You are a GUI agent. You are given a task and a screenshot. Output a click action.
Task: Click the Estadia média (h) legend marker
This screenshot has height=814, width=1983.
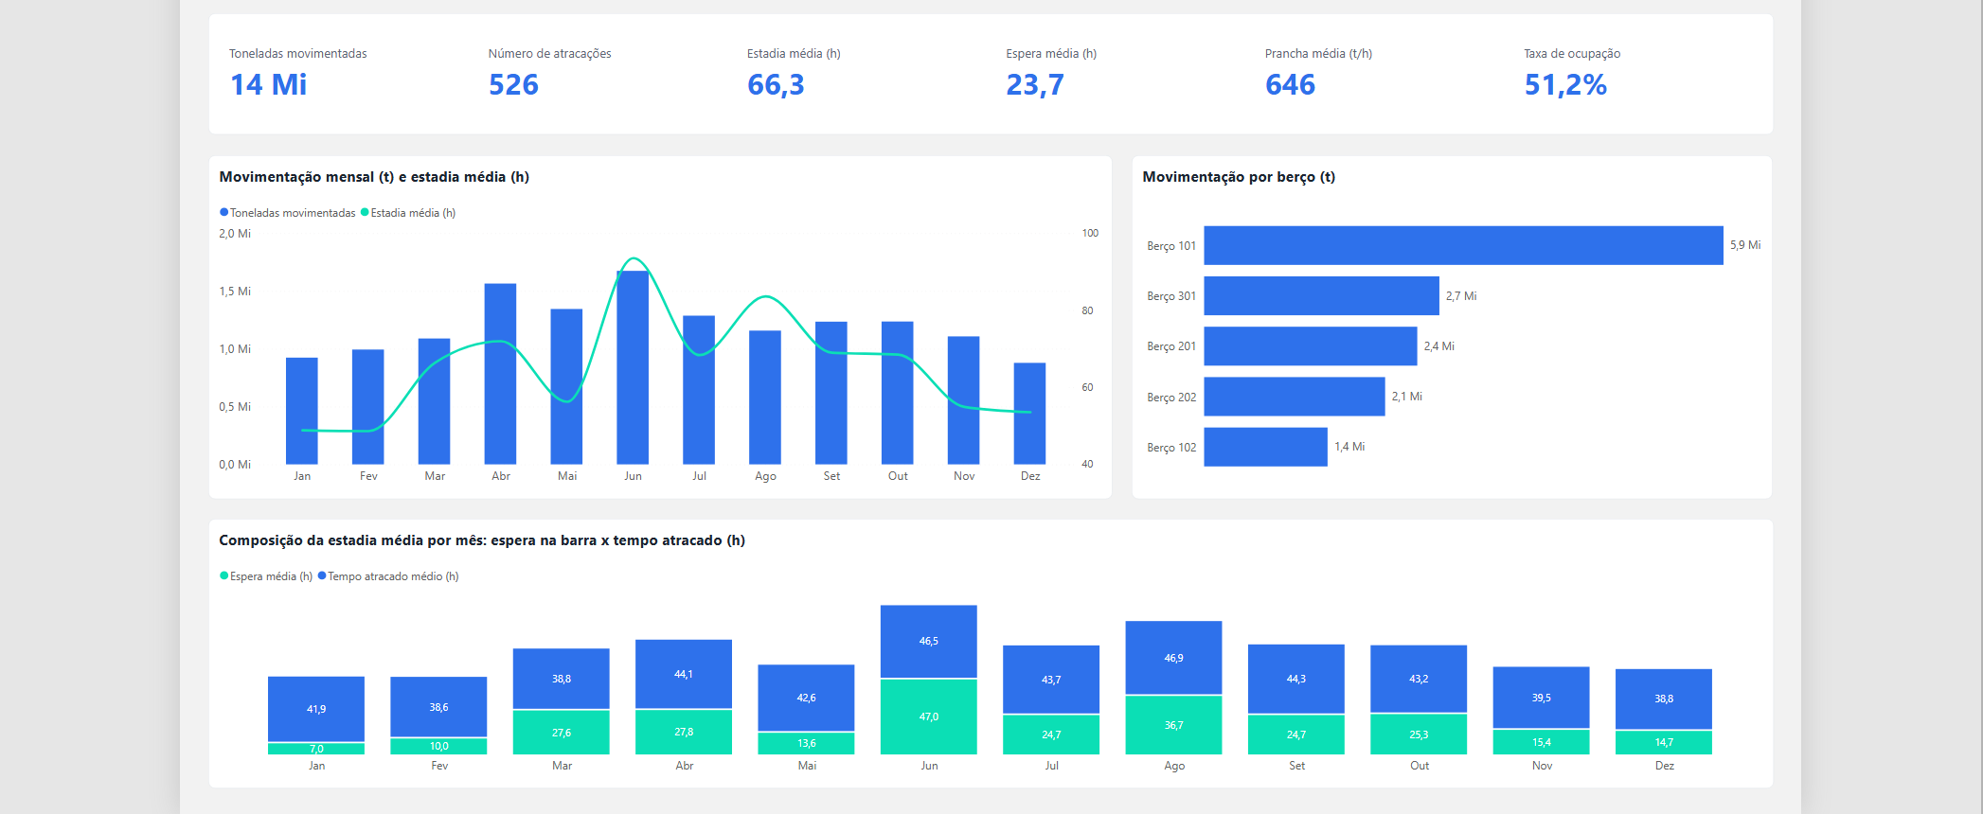(365, 213)
